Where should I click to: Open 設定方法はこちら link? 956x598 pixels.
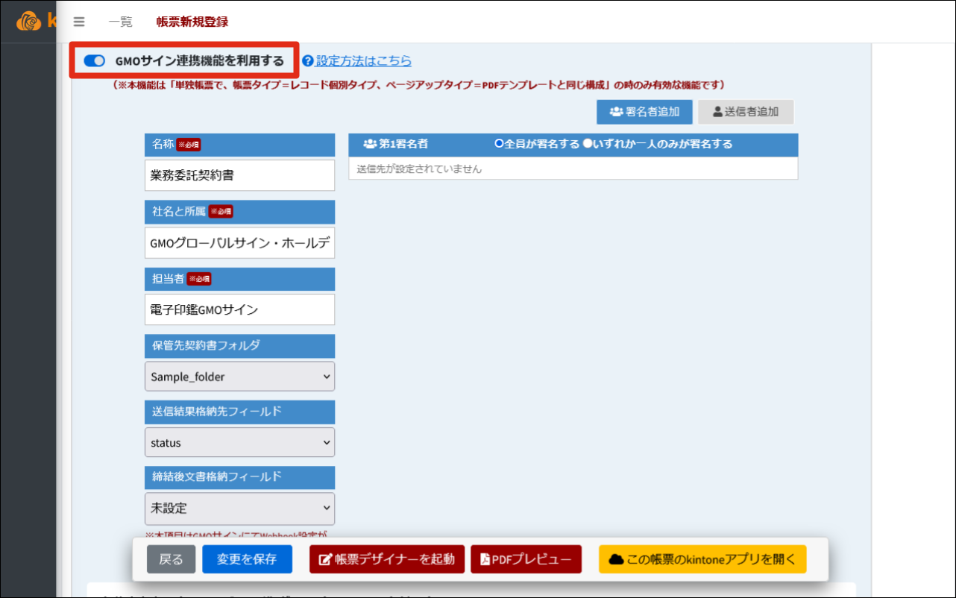(363, 61)
